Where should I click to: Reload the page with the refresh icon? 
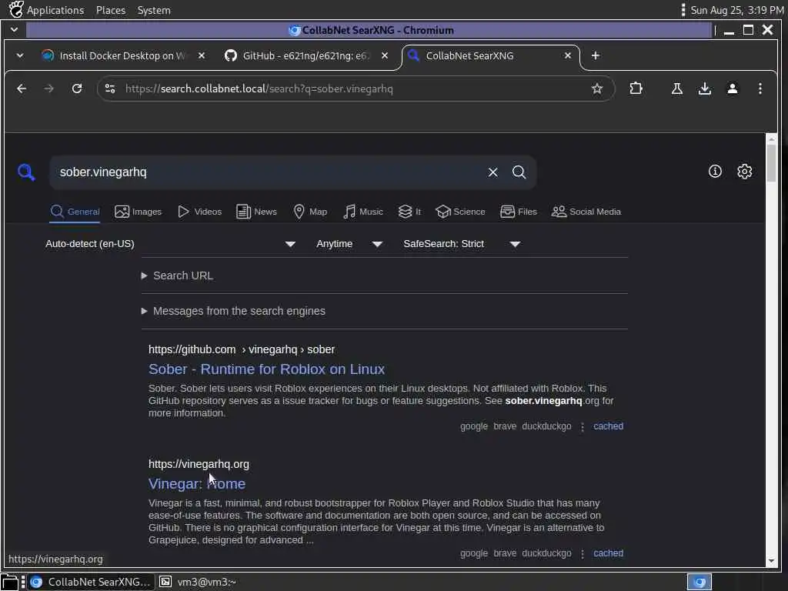click(77, 89)
